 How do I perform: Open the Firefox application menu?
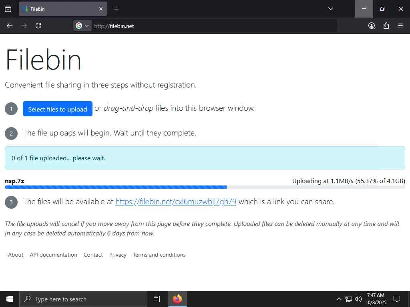tap(400, 26)
